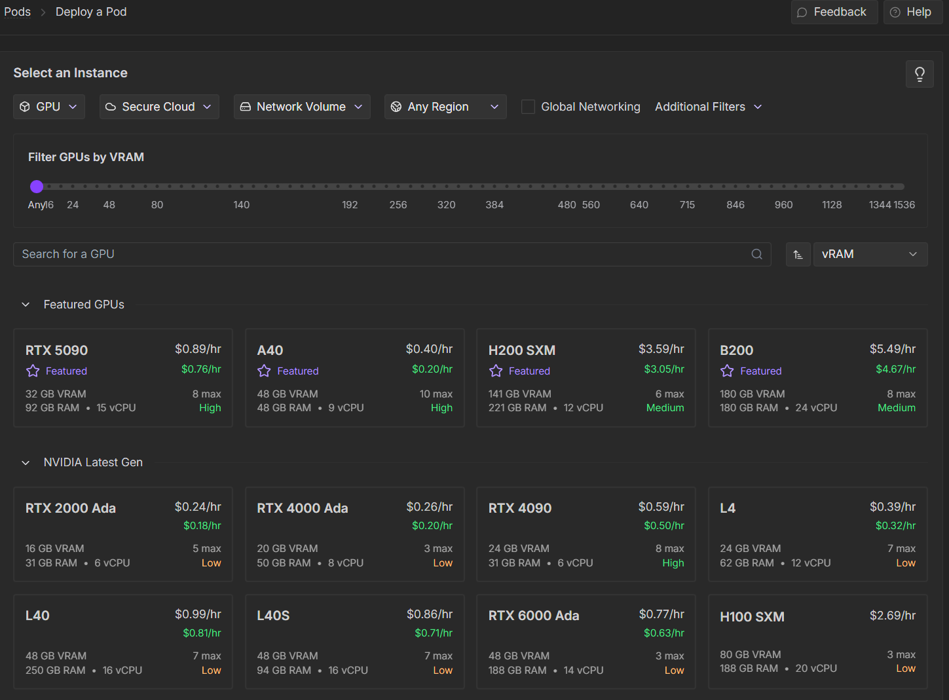Click the Medium availability on B200
The image size is (949, 700).
897,408
